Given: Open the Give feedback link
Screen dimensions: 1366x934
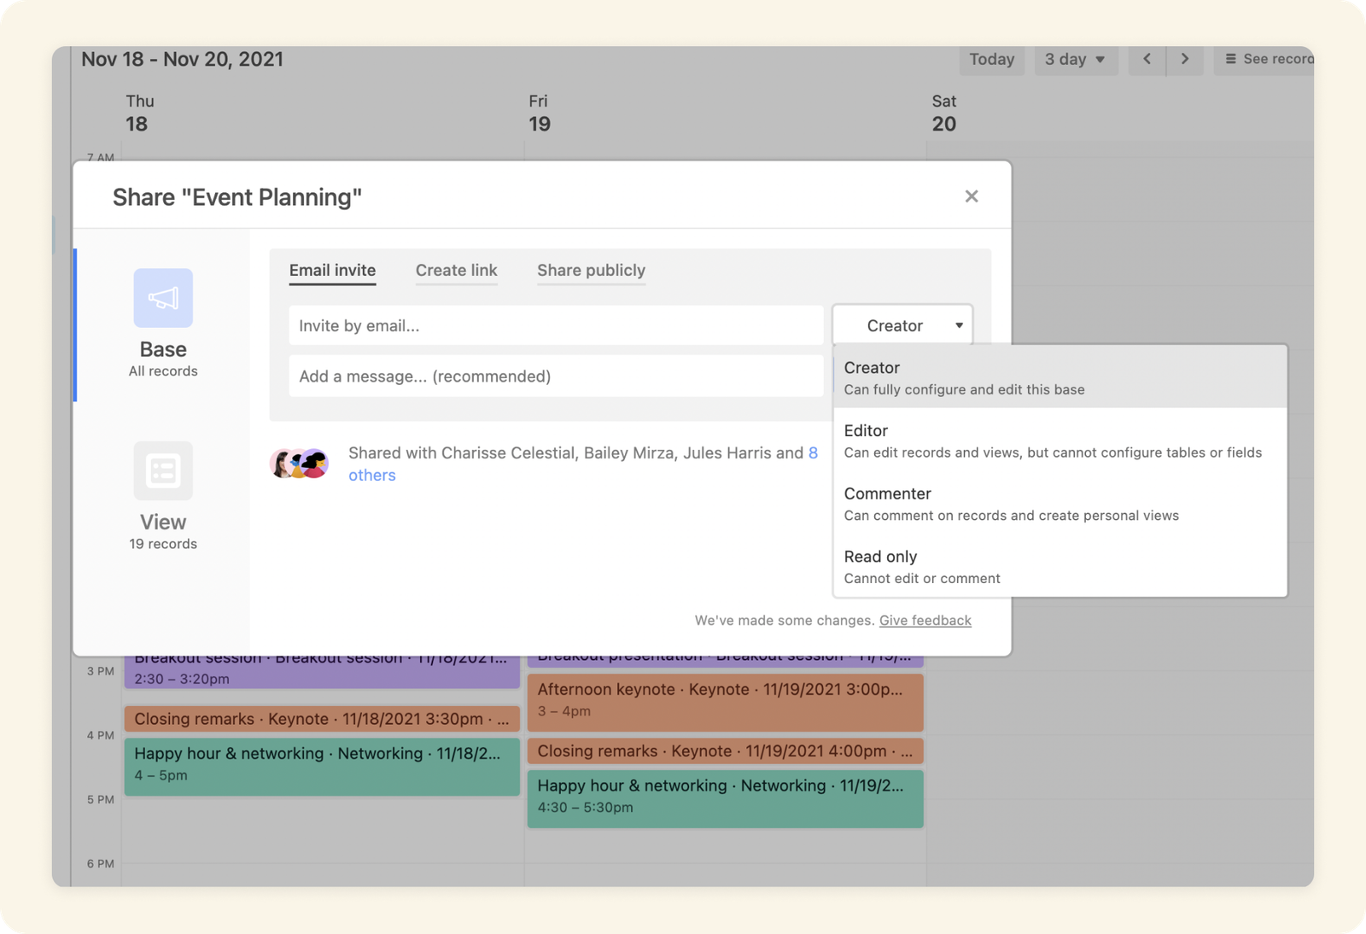Looking at the screenshot, I should [925, 621].
